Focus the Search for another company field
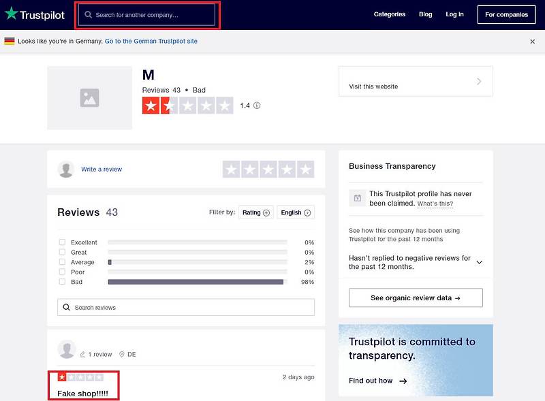 click(147, 15)
